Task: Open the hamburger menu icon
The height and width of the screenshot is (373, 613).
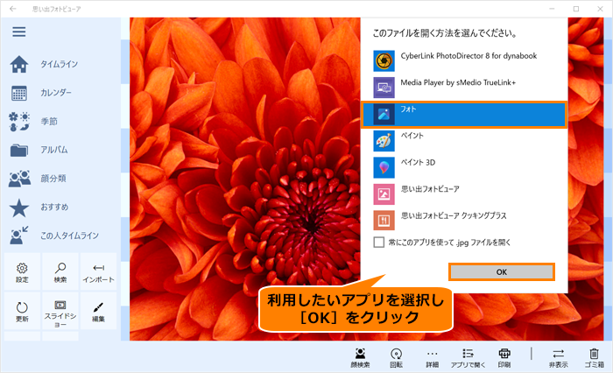Action: pyautogui.click(x=18, y=32)
